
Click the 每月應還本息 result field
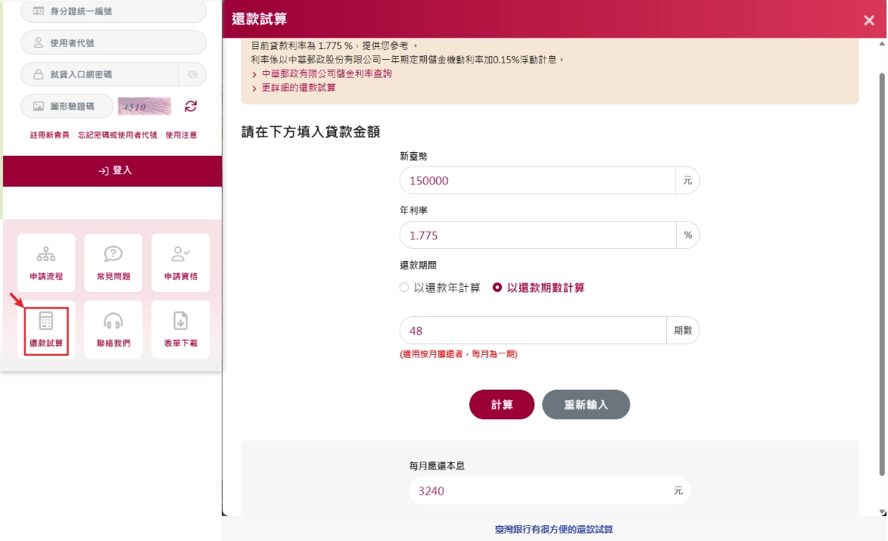[x=550, y=490]
